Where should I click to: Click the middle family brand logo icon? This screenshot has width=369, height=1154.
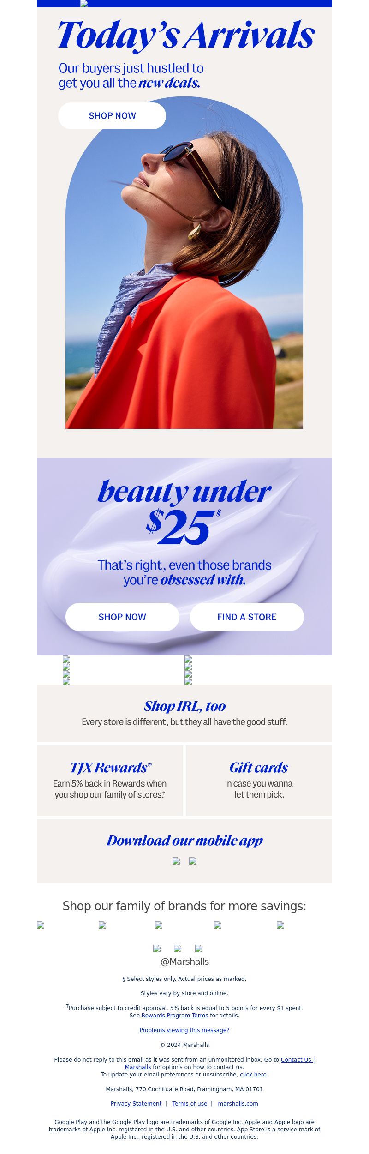coord(159,925)
